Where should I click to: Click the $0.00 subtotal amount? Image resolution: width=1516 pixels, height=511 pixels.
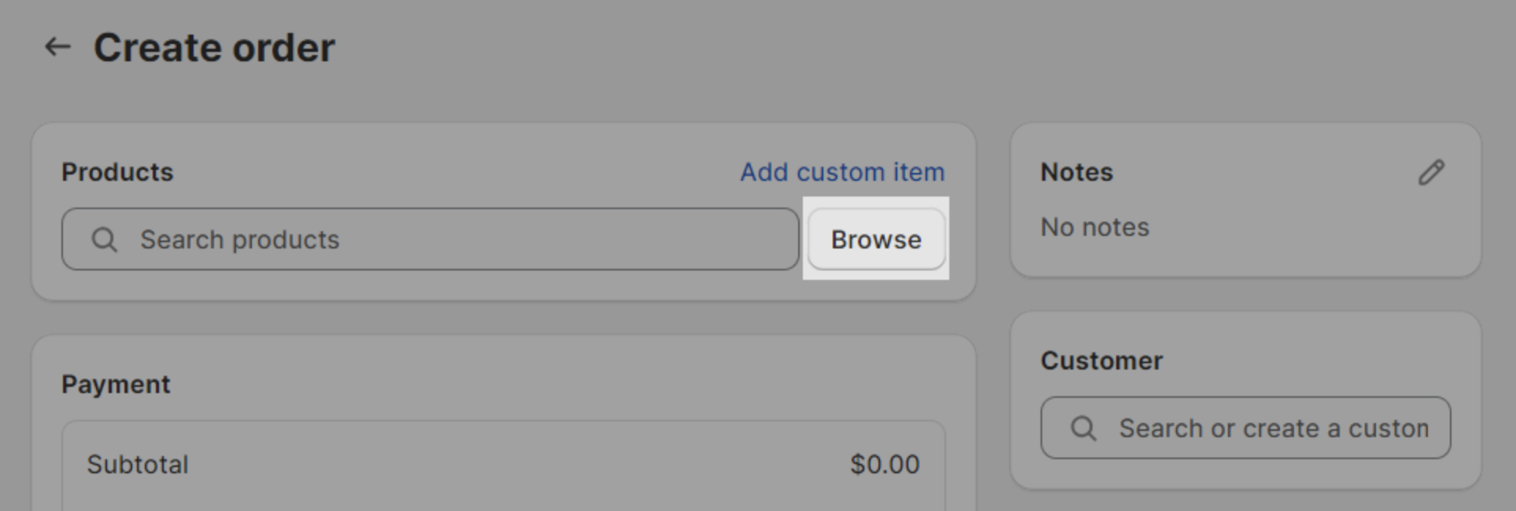[884, 464]
